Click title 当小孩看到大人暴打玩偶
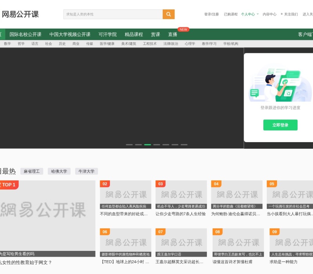Screen dimensions: 313x274 290,214
